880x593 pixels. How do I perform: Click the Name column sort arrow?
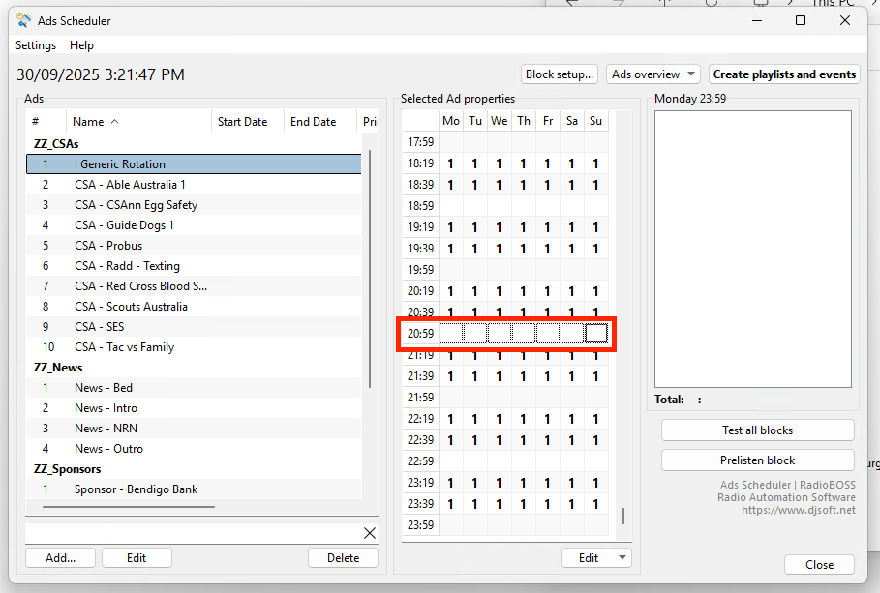[x=115, y=122]
